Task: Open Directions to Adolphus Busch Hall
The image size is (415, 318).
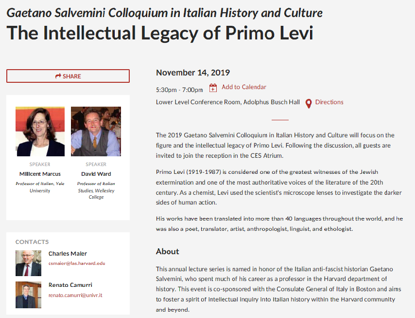Action: tap(329, 102)
